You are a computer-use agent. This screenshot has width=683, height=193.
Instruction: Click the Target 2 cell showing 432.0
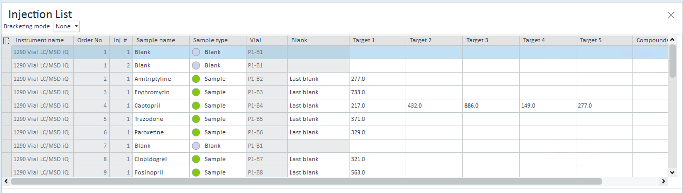click(434, 106)
